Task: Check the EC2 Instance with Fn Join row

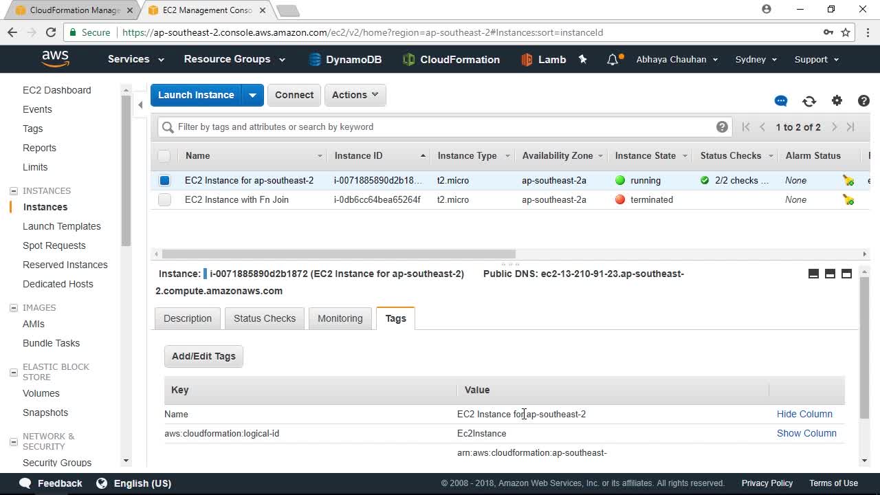Action: 164,199
